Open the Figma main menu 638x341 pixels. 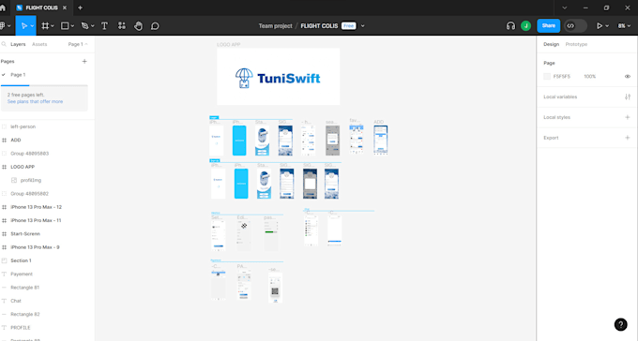pos(4,26)
